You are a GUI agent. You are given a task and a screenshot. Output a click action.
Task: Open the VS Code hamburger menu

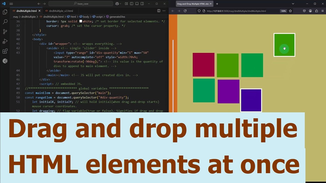(11, 4)
